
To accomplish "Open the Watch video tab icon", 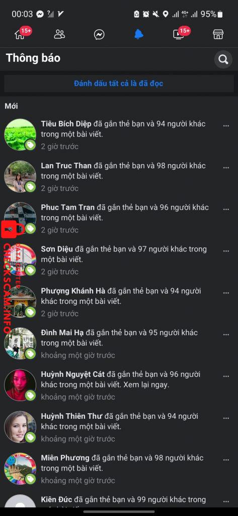I will [179, 34].
